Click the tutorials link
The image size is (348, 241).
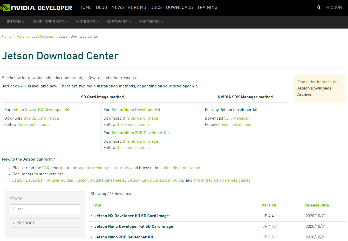(x=121, y=168)
